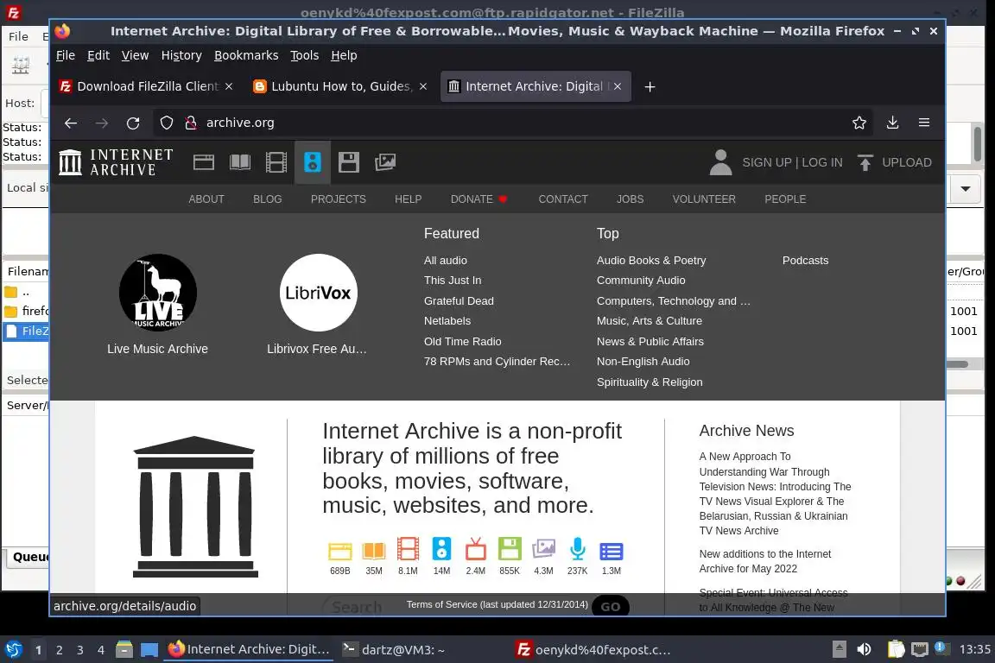Image resolution: width=995 pixels, height=663 pixels.
Task: Click the vertical scrollbar in FileZilla window
Action: (x=977, y=143)
